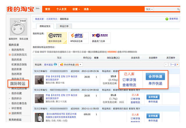The width and height of the screenshot is (186, 128).
Task: Click product thumbnail of 2013-12-04 order
Action: click(39, 99)
